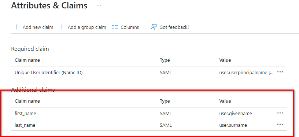
Task: Open the ellipsis menu beside Attributes & Claims title
Action: [x=99, y=6]
